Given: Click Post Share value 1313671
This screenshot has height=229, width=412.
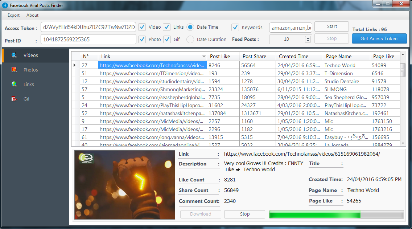Looking at the screenshot, I should [257, 113].
